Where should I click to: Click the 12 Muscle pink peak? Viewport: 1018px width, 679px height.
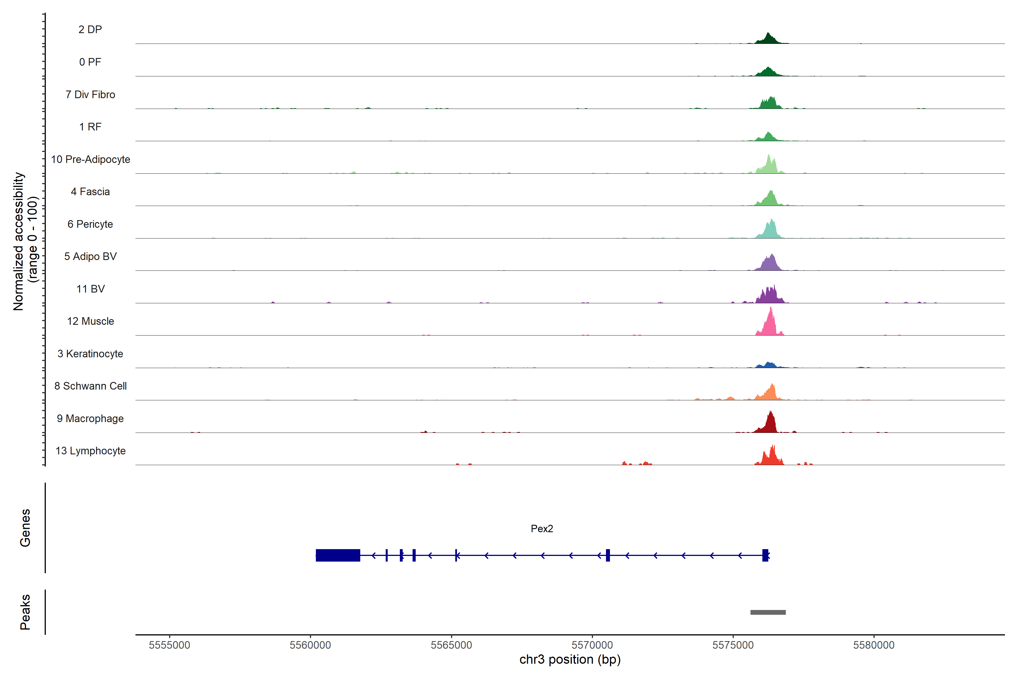point(770,326)
